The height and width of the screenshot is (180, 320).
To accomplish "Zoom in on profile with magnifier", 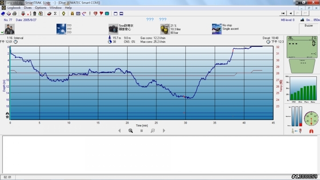I will tap(131, 131).
